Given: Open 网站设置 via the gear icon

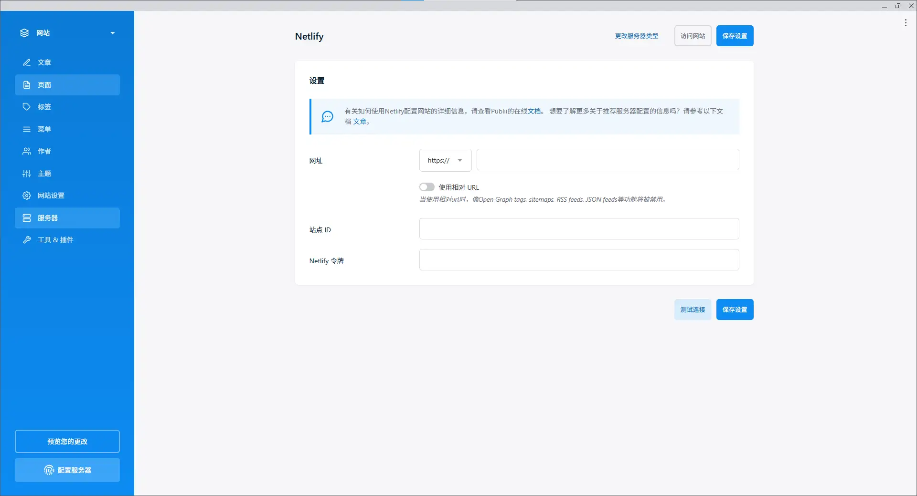Looking at the screenshot, I should 27,196.
